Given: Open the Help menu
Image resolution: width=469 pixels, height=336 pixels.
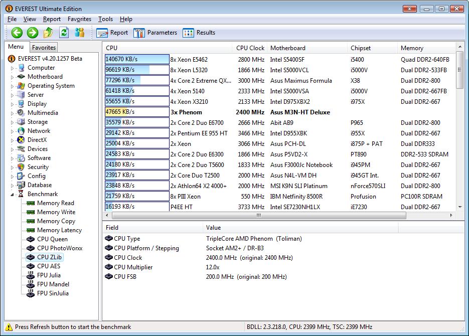Looking at the screenshot, I should [x=126, y=19].
